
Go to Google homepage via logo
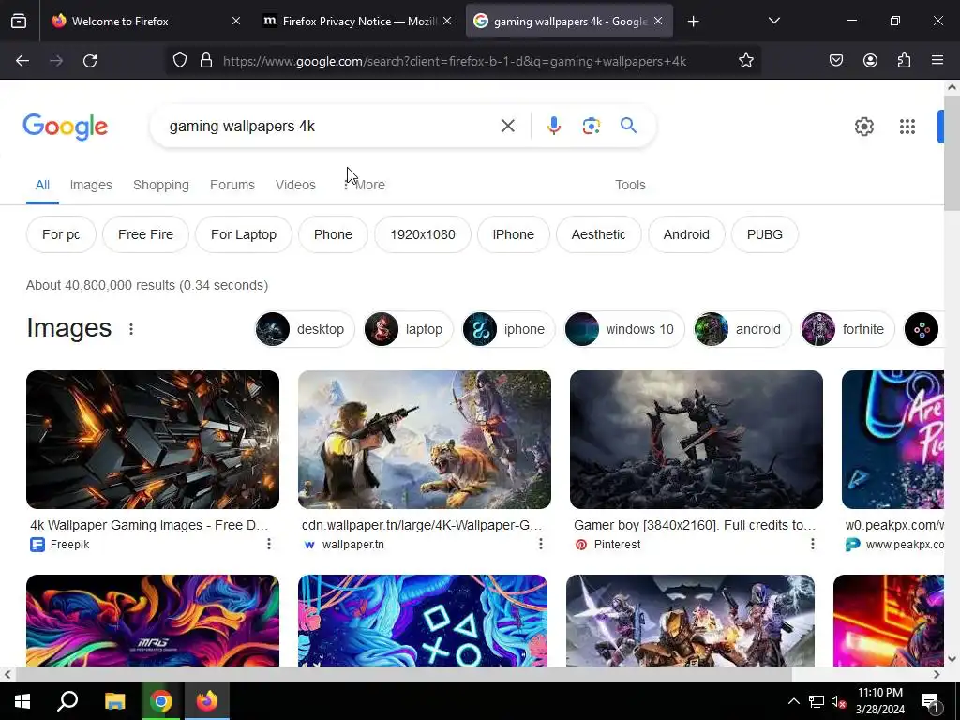65,127
